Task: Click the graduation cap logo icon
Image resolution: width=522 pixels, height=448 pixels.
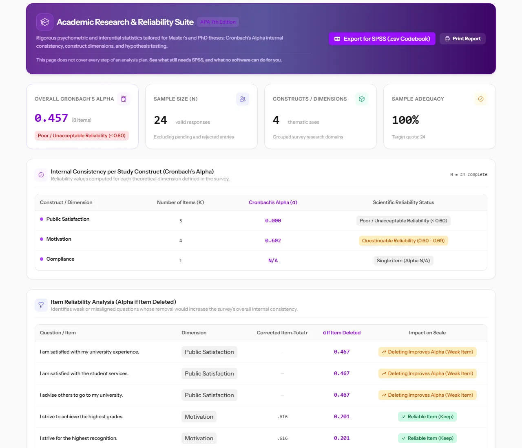Action: [45, 22]
